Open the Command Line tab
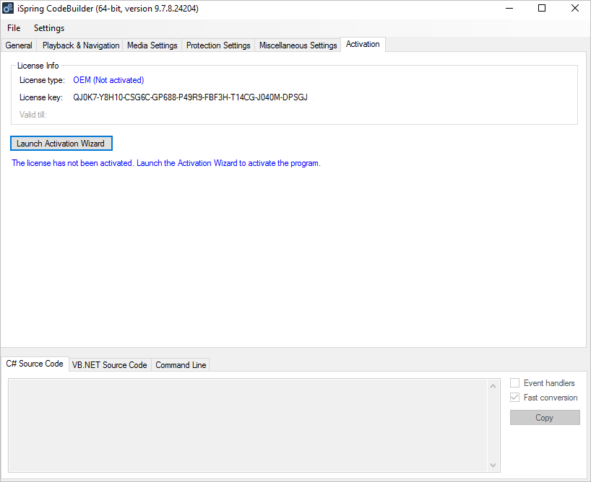The height and width of the screenshot is (482, 591). pos(181,365)
